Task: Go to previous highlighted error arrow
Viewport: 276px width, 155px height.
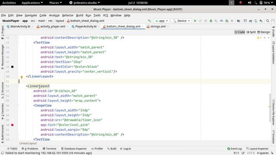Action: (264, 37)
